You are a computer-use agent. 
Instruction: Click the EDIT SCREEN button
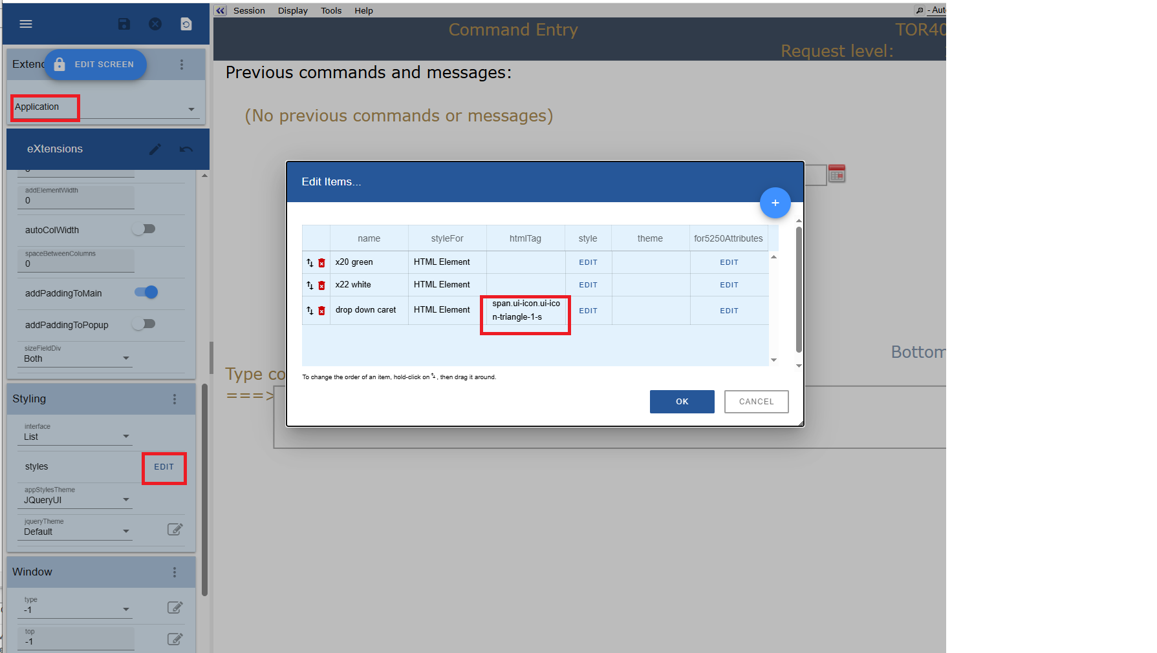pyautogui.click(x=96, y=65)
